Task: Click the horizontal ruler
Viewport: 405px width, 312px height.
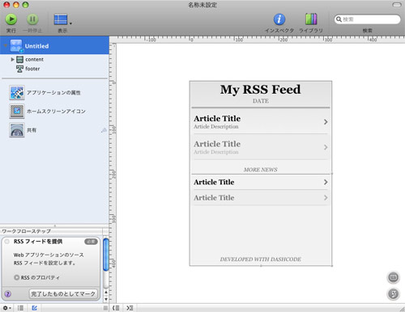Action: coord(257,40)
